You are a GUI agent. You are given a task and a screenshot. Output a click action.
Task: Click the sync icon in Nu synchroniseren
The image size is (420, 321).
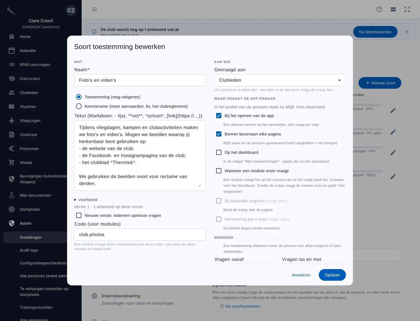pyautogui.click(x=222, y=306)
